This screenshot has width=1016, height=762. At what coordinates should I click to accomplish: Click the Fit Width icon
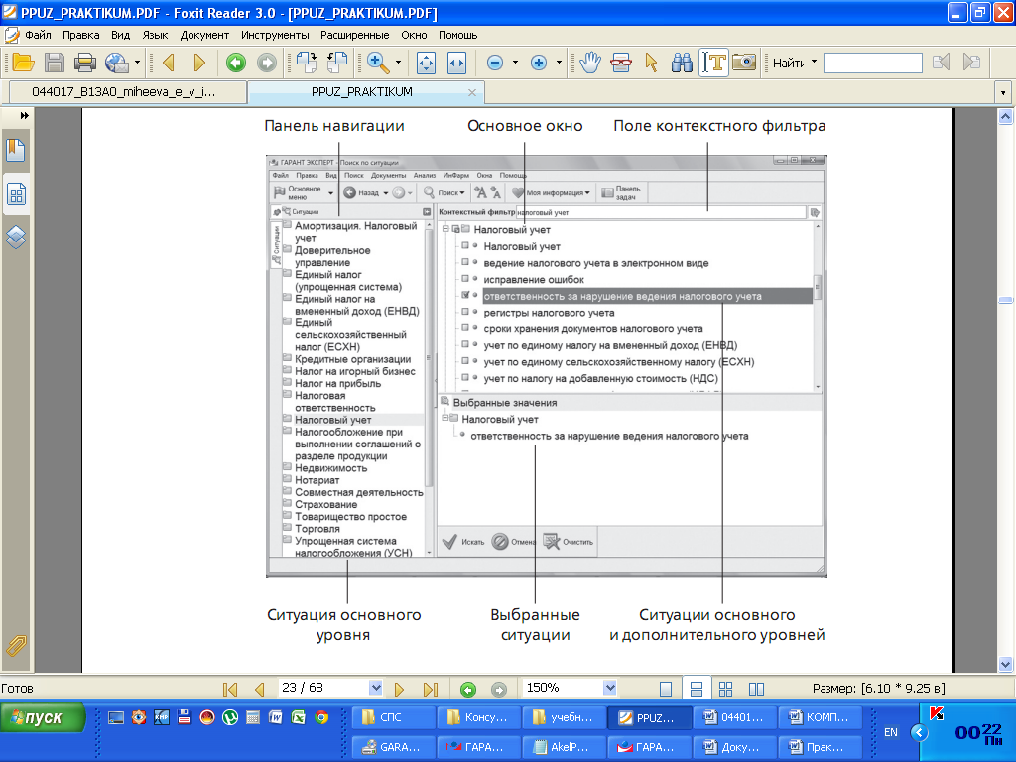coord(456,63)
